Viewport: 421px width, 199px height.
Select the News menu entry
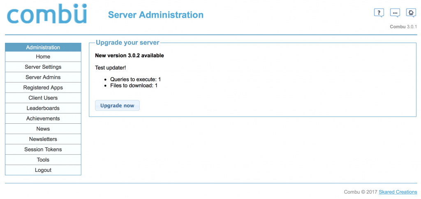[43, 129]
